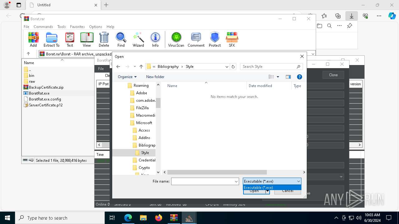Image resolution: width=399 pixels, height=224 pixels.
Task: Open the WinRAR Help menu
Action: pos(110,27)
